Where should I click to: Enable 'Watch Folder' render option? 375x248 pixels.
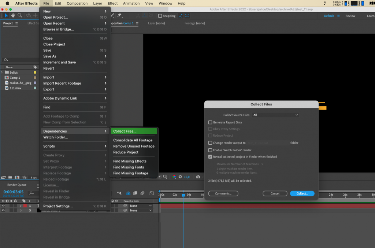point(210,150)
